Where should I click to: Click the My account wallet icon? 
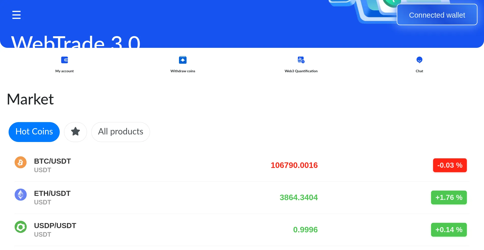[x=65, y=60]
